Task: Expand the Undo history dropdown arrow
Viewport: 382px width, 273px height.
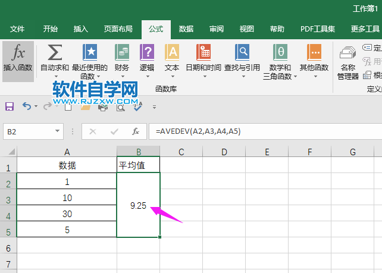Action: [x=36, y=106]
